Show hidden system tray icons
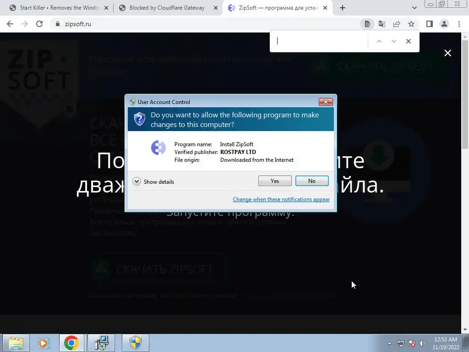The height and width of the screenshot is (352, 469). click(x=389, y=343)
